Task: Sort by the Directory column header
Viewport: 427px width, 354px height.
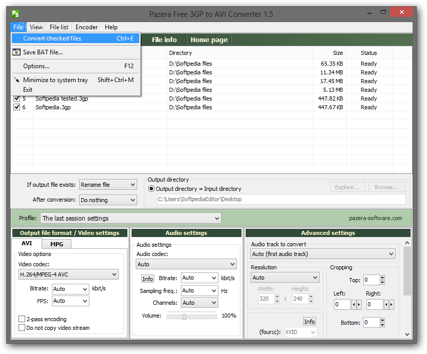Action: (x=239, y=53)
